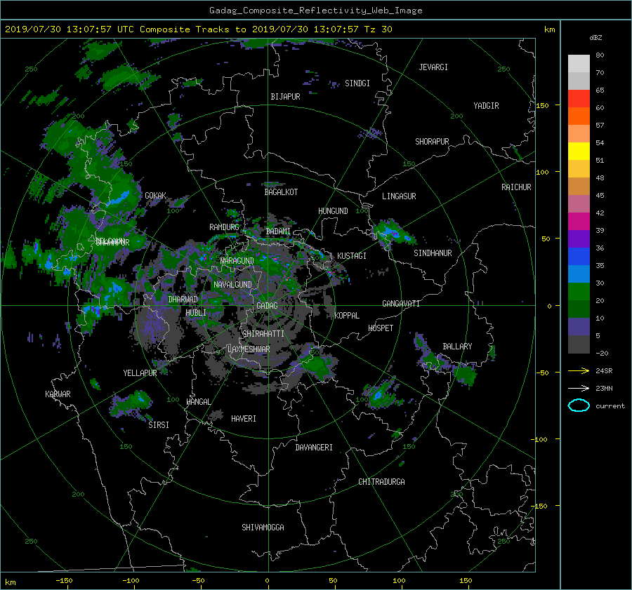
Task: Click the BAGALKOT city label
Action: [x=281, y=192]
